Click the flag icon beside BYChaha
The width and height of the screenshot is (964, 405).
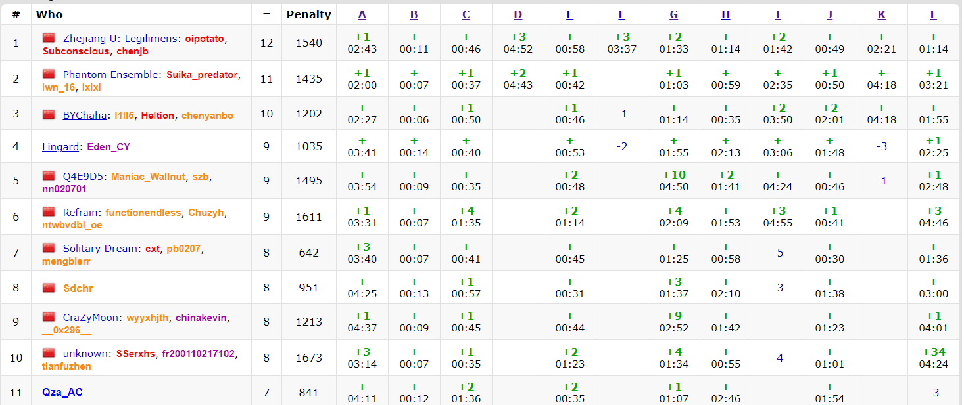[49, 115]
